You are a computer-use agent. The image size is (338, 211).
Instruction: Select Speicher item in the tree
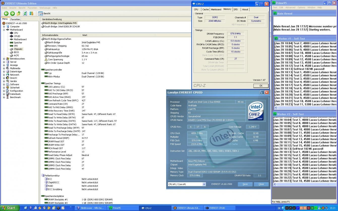click(x=18, y=43)
